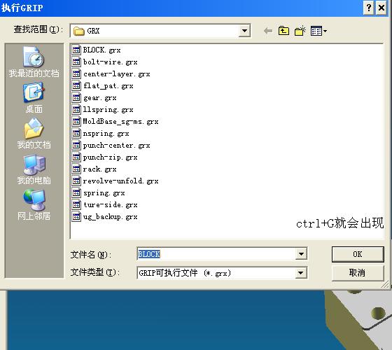Cancel the dialog with 取消
The width and height of the screenshot is (392, 350).
pos(358,273)
